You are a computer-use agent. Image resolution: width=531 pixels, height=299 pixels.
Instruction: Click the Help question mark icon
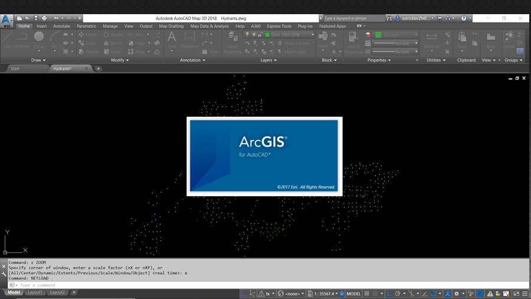point(464,18)
